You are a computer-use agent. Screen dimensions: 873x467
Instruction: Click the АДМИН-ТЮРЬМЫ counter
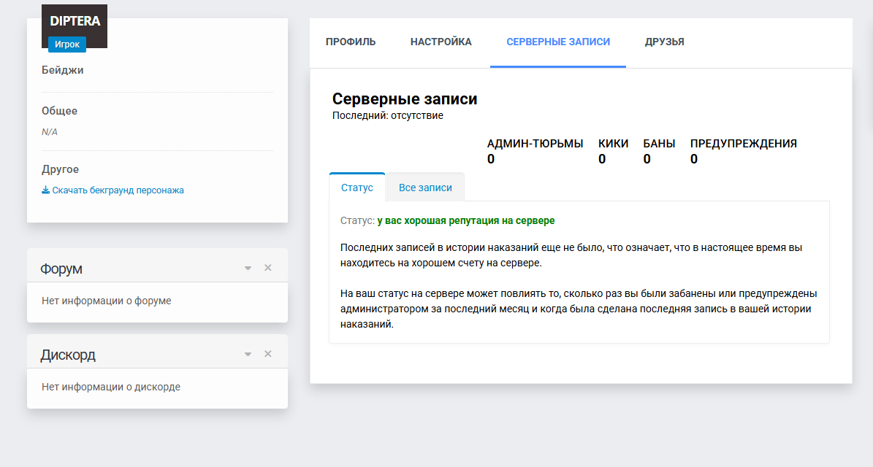[535, 151]
